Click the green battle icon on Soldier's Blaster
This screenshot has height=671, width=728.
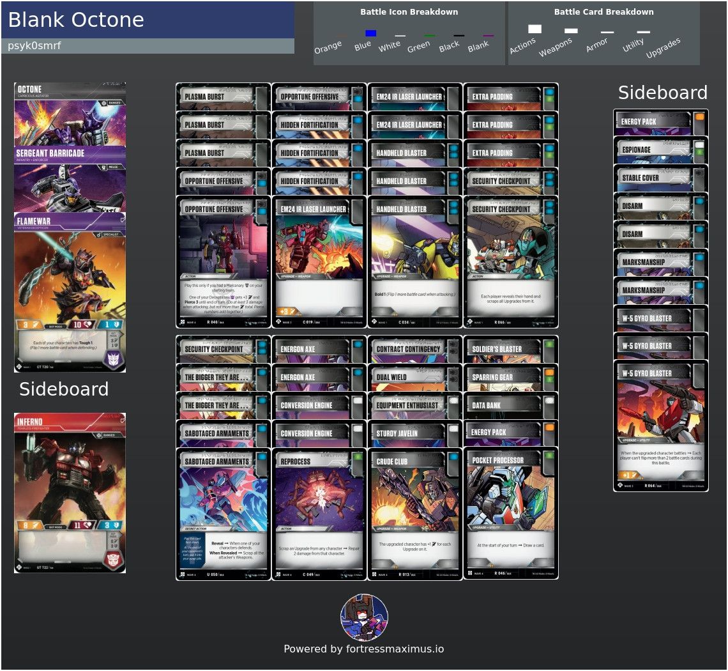click(x=549, y=344)
